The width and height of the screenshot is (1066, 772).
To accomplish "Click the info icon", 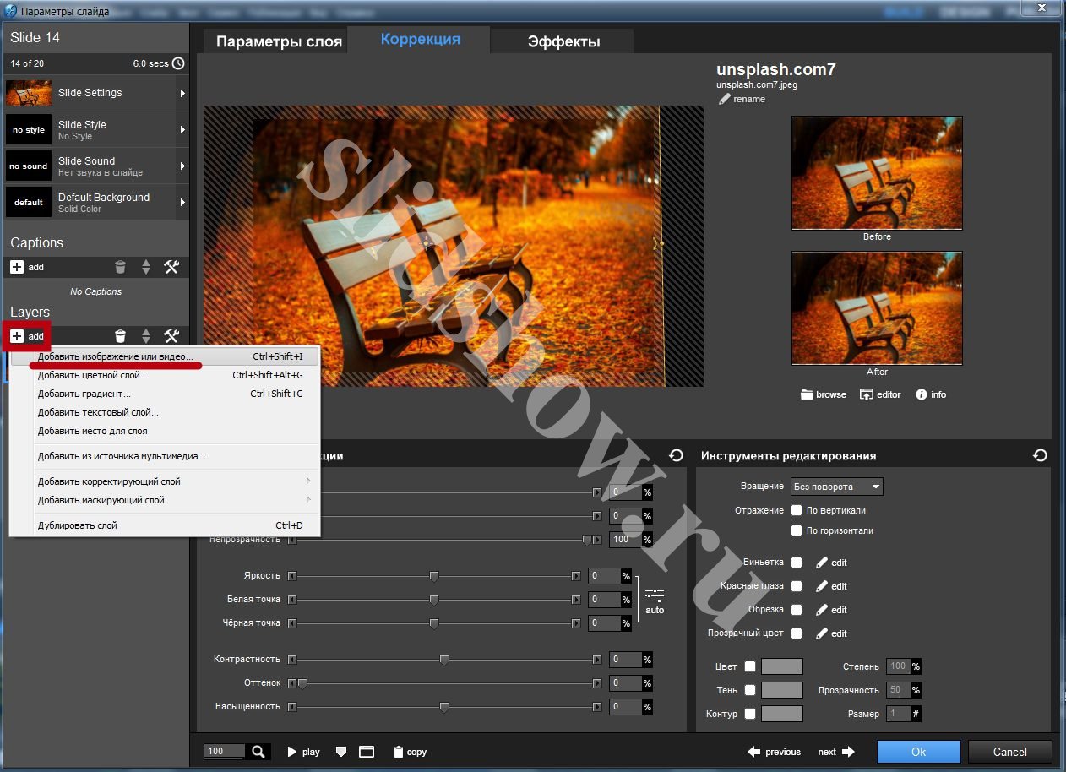I will [x=922, y=394].
